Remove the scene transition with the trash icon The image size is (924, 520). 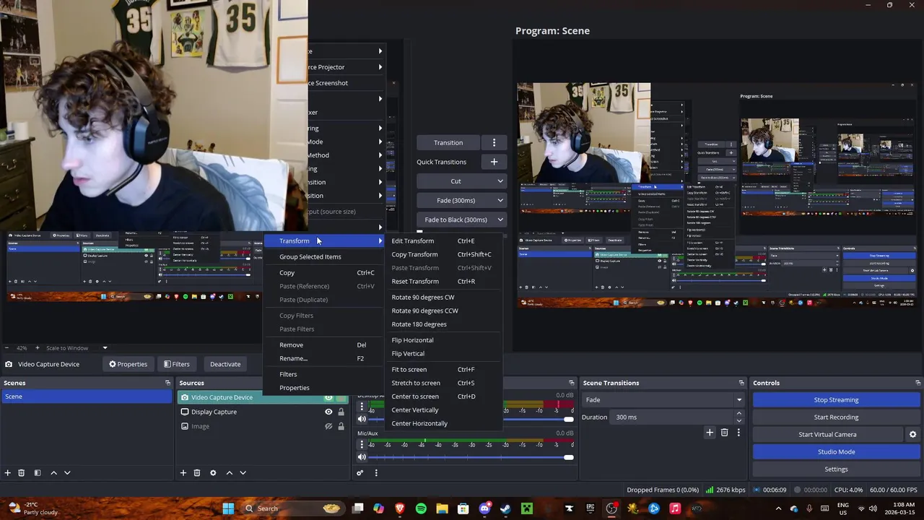(x=725, y=433)
